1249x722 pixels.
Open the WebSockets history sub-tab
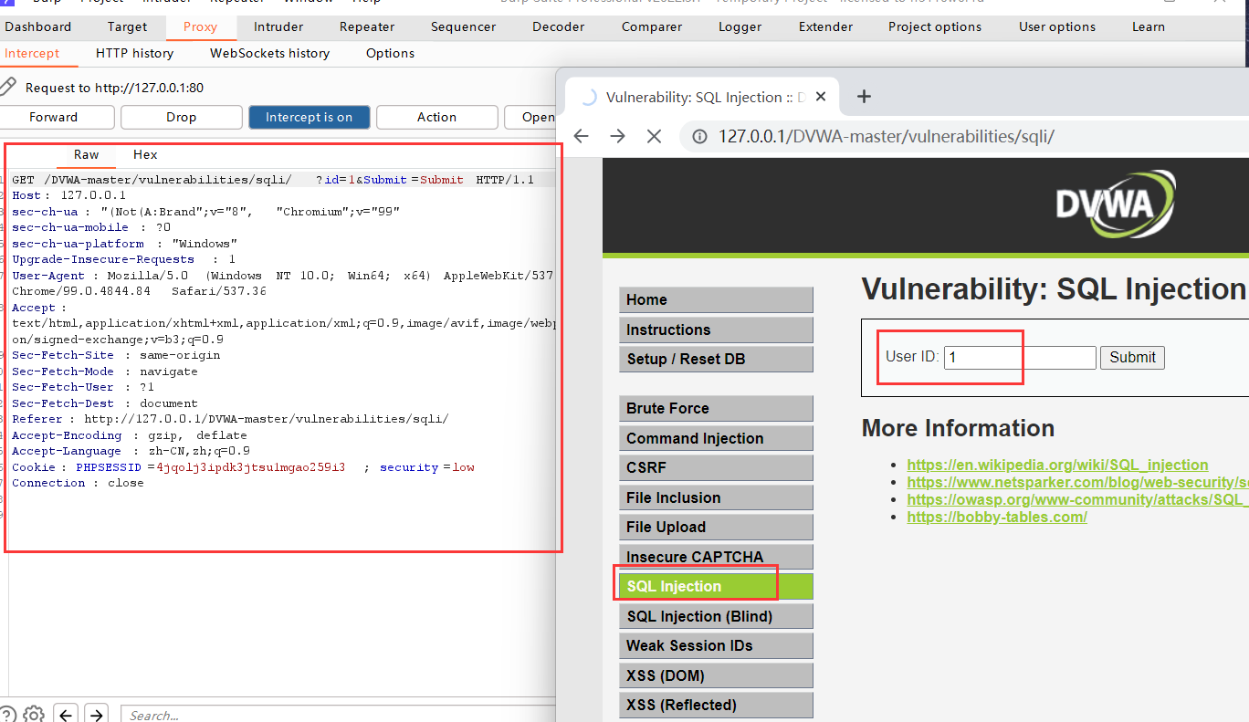point(270,53)
